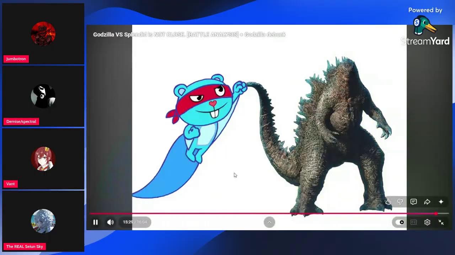455x255 pixels.
Task: Share the video with the arrow icon
Action: pos(427,202)
